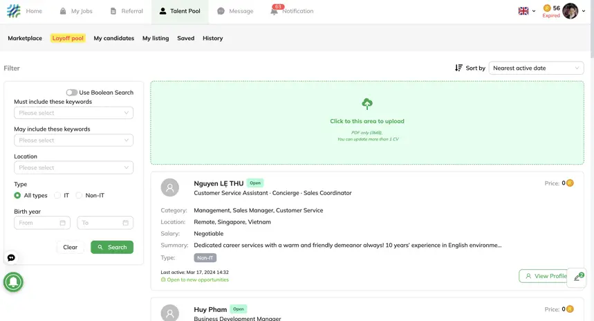Image resolution: width=594 pixels, height=321 pixels.
Task: Open the Nearest active date sort dropdown
Action: coord(536,68)
